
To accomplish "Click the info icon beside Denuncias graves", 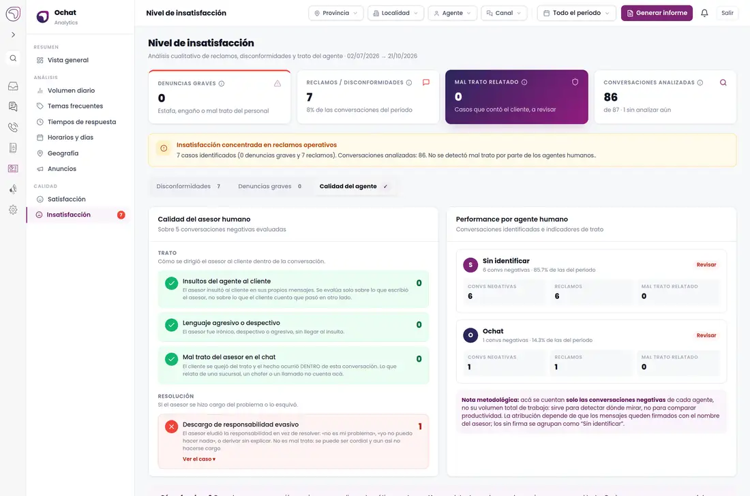I will pyautogui.click(x=222, y=84).
